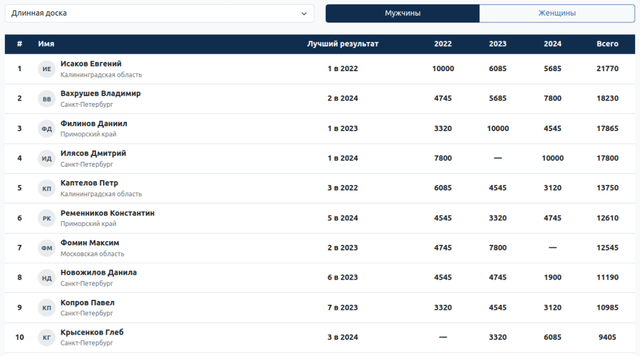
Task: Click the ФМ avatar of Фомин Максим
Action: 47,248
